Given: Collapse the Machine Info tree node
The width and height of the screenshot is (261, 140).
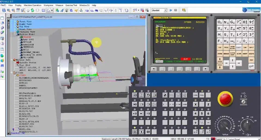Looking at the screenshot, I should click(12, 60).
